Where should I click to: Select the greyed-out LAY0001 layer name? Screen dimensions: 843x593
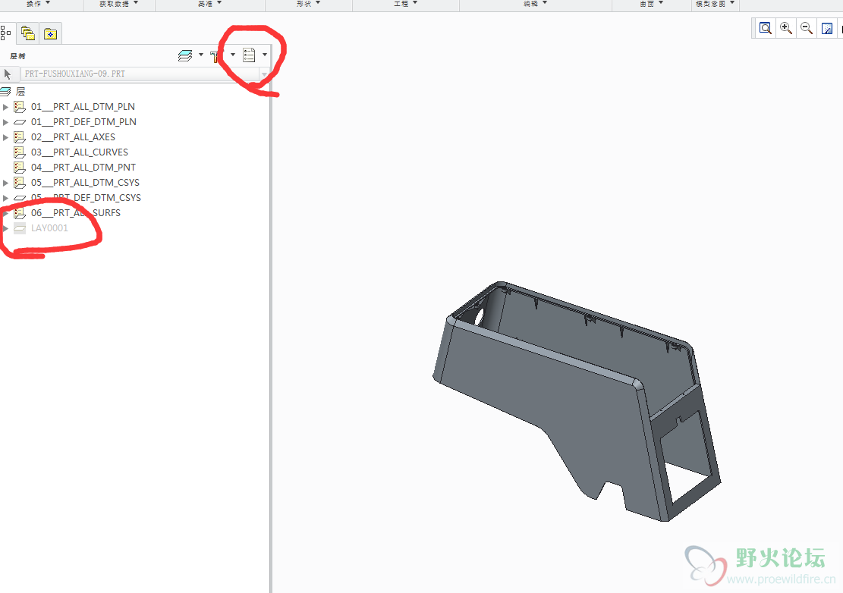[49, 228]
